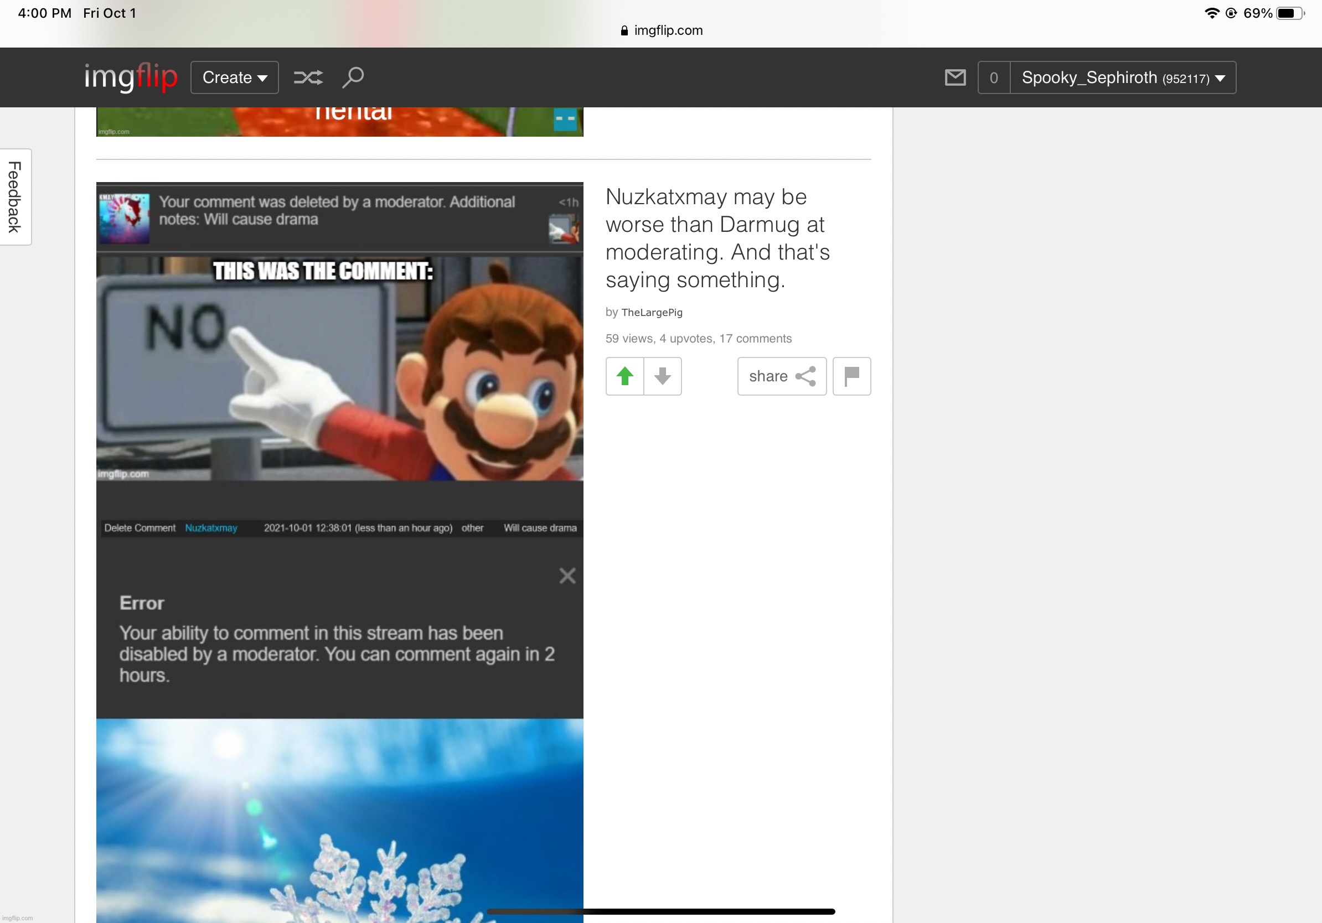
Task: Click the imgflip logo
Action: coord(131,77)
